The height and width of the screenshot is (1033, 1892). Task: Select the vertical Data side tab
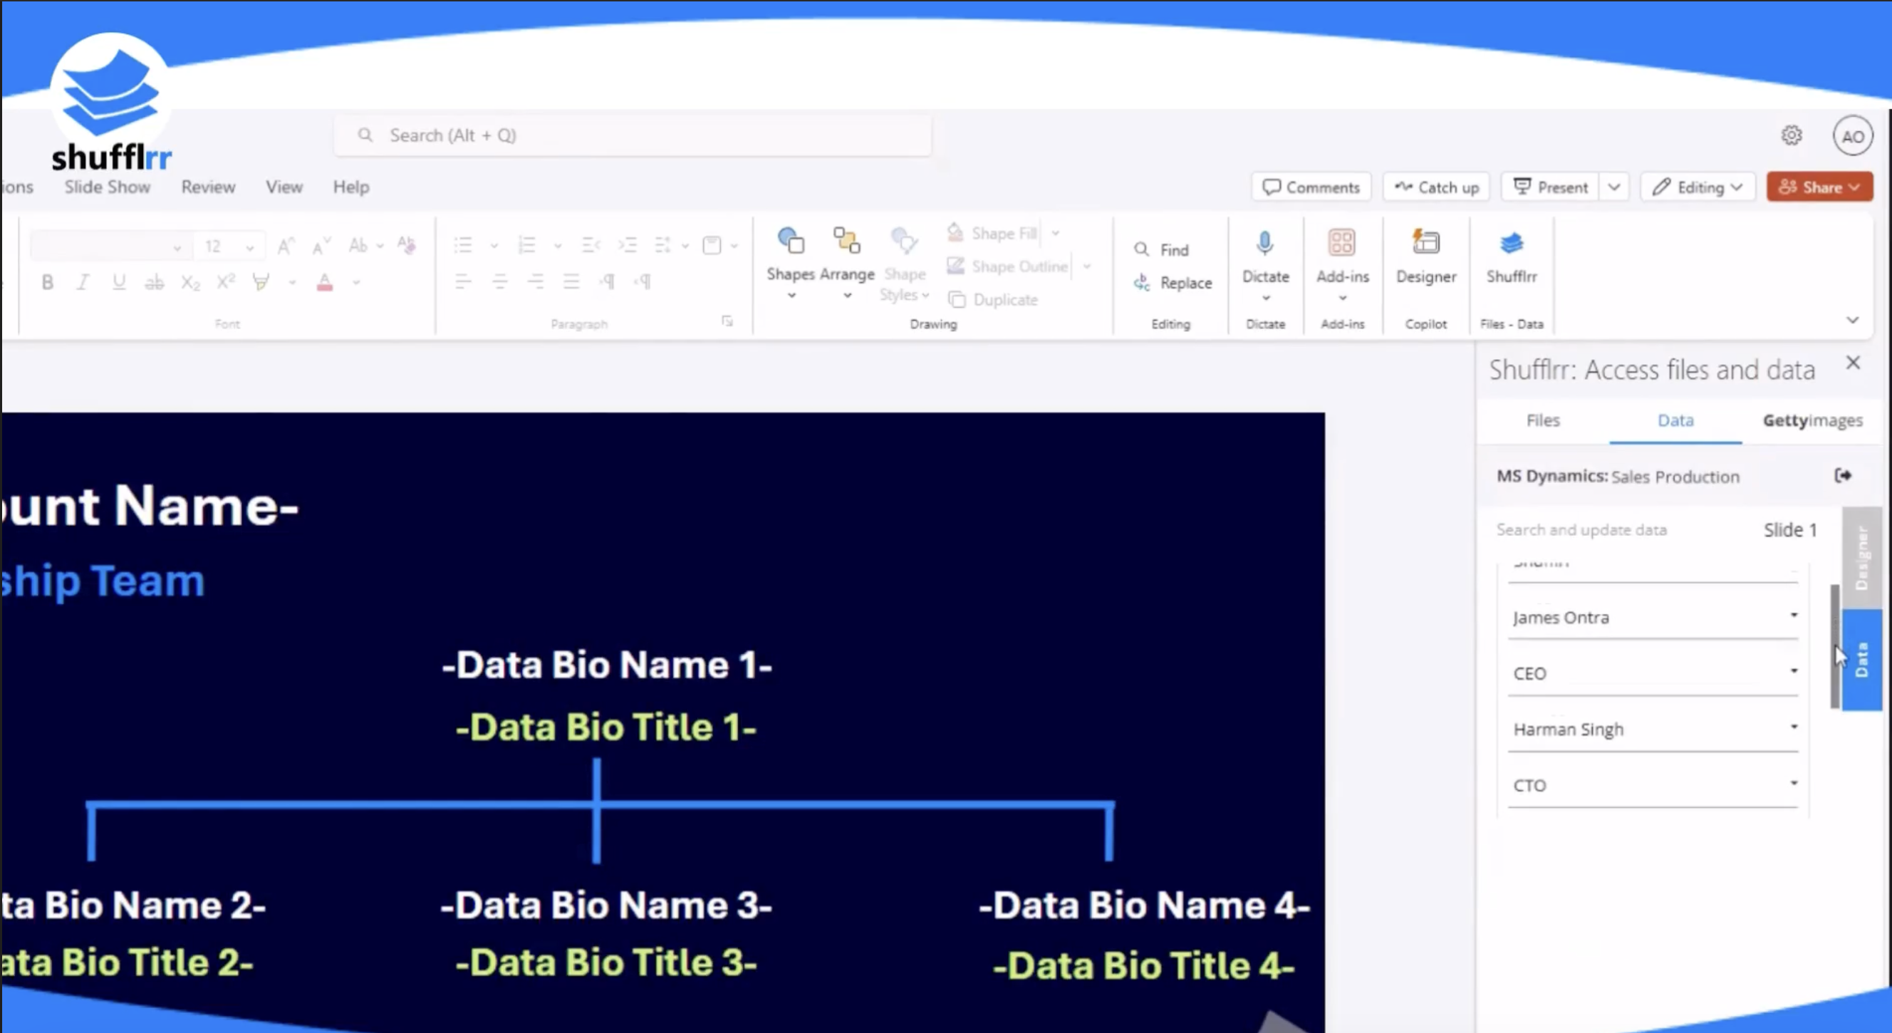(x=1861, y=660)
